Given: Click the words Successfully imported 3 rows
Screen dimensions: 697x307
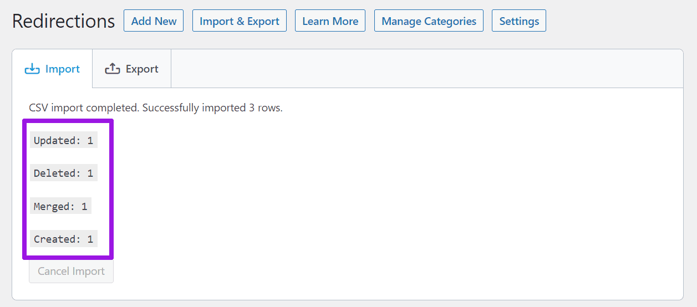Looking at the screenshot, I should pyautogui.click(x=212, y=108).
